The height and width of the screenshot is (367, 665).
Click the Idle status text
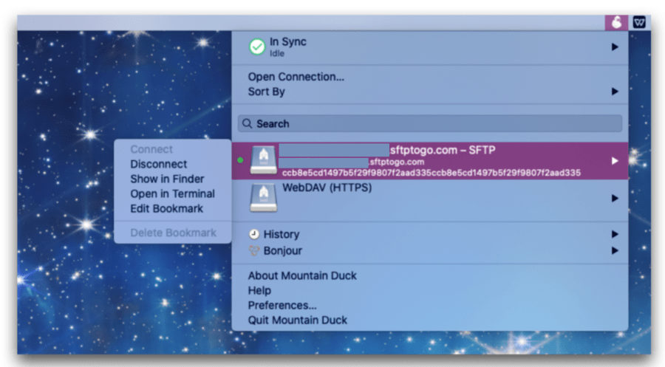click(277, 53)
